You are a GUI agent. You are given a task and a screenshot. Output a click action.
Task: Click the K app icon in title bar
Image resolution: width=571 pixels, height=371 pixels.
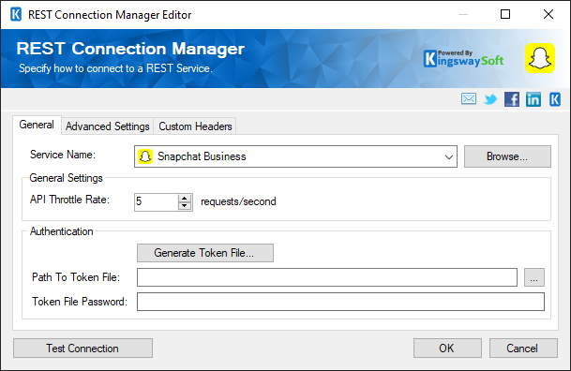pyautogui.click(x=16, y=15)
